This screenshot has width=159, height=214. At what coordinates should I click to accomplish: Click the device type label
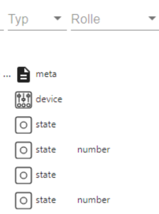click(x=49, y=99)
